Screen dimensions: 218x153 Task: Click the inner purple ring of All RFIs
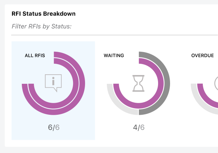click(76, 84)
